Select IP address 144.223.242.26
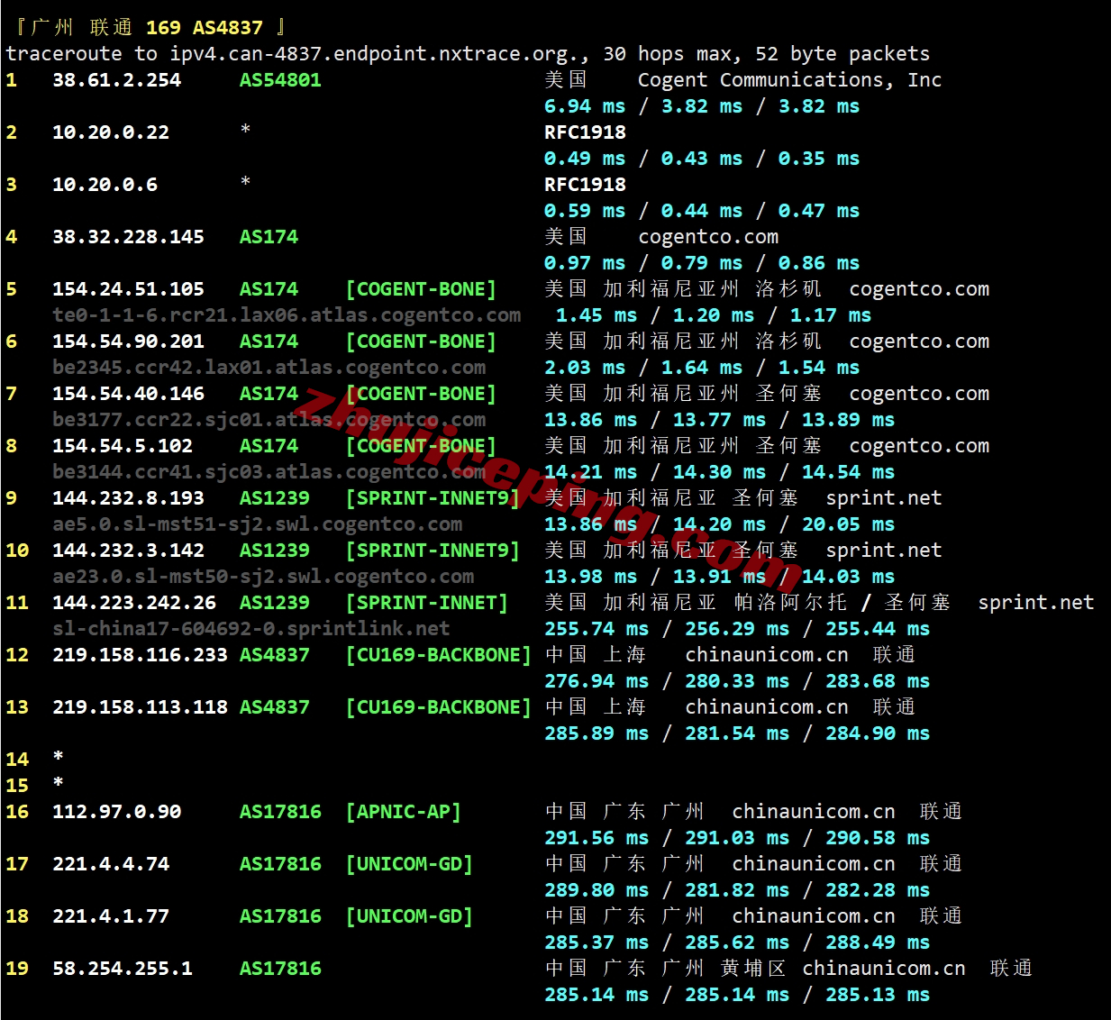This screenshot has width=1111, height=1020. pos(134,603)
